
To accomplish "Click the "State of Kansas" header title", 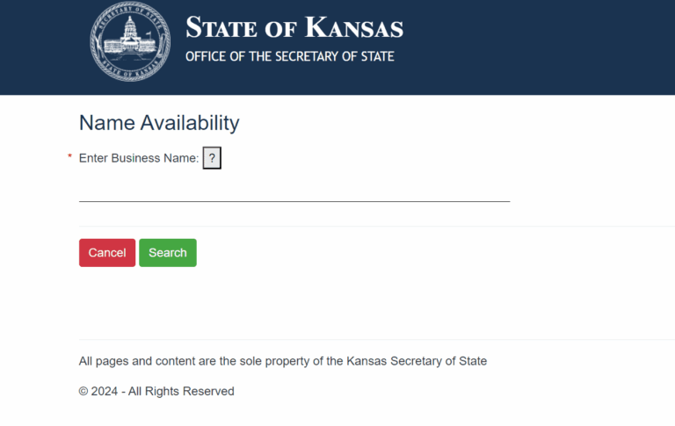I will click(294, 28).
